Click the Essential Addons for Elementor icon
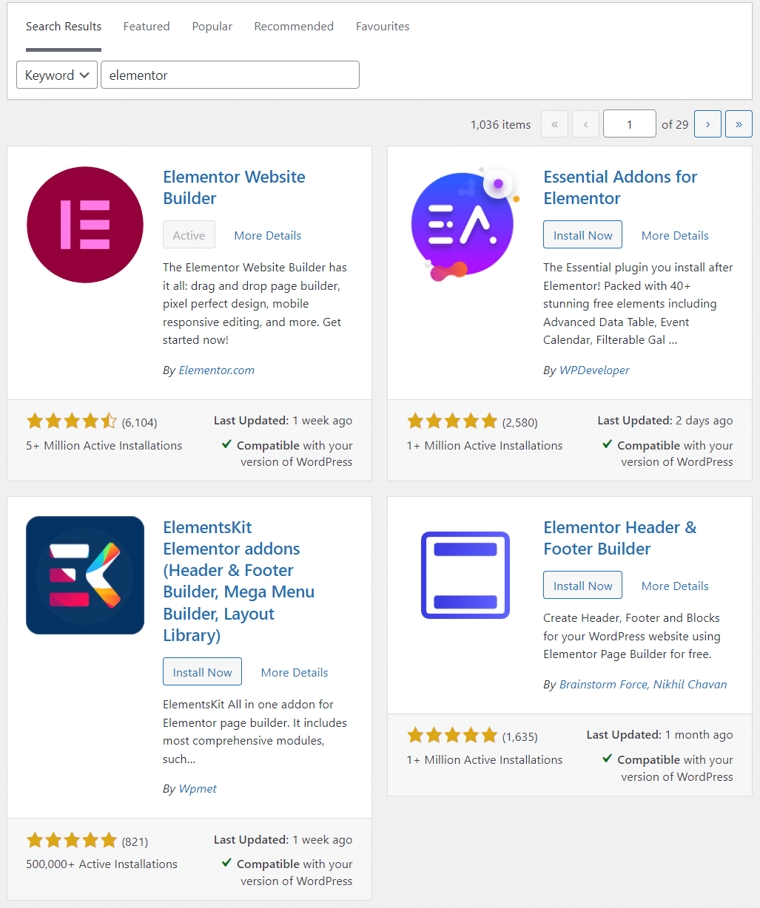Viewport: 760px width, 908px height. [462, 225]
